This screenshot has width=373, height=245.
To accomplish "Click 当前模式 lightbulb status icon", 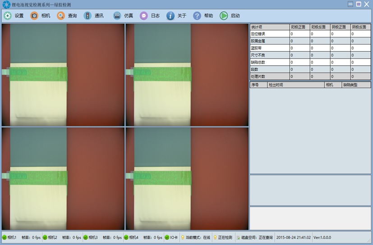I will [183, 237].
